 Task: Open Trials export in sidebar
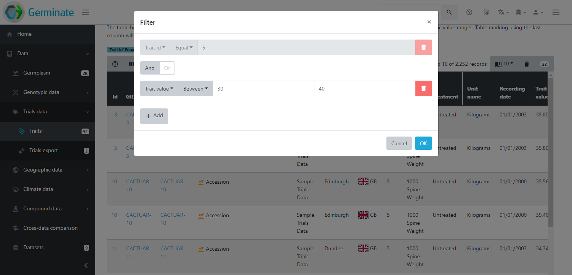pyautogui.click(x=43, y=151)
